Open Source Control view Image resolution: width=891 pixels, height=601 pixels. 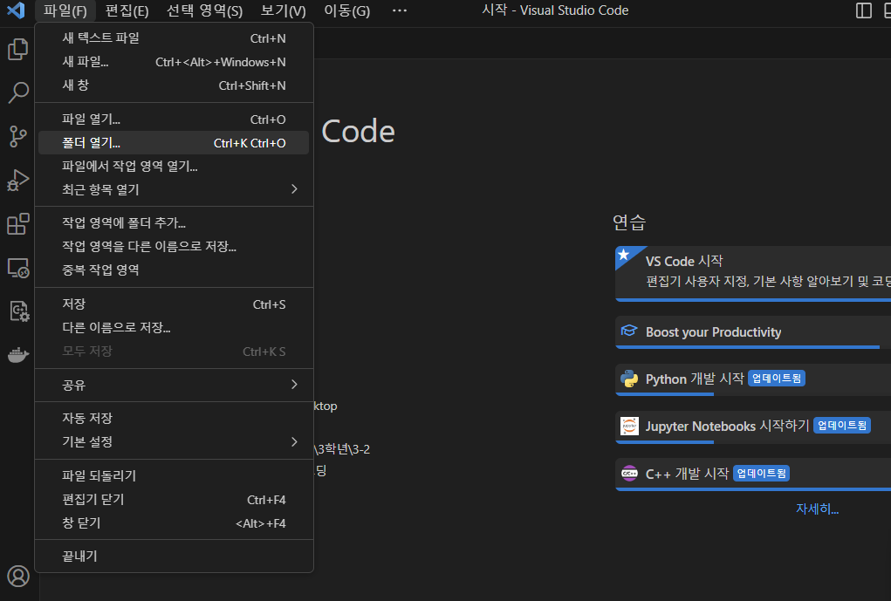click(x=18, y=136)
